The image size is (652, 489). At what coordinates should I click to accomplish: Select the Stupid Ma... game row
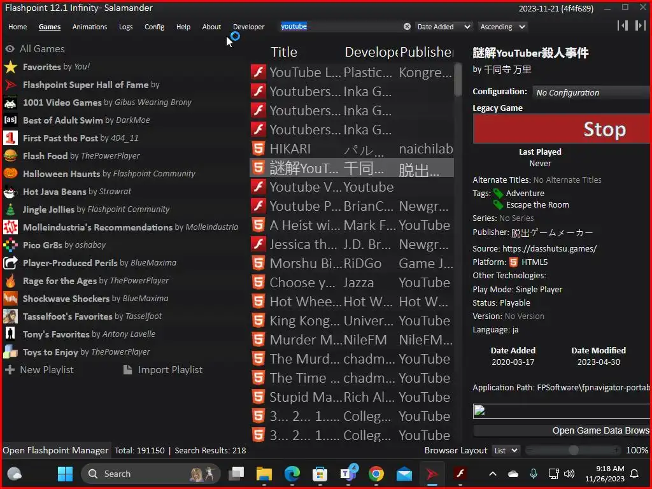tap(351, 397)
